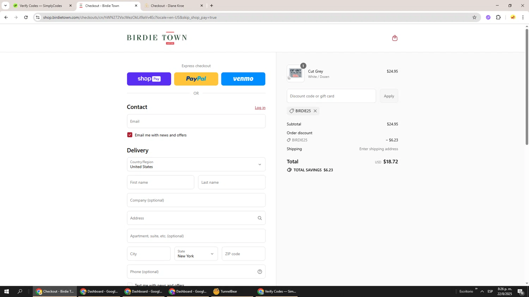This screenshot has height=297, width=529.
Task: Focus the First name field
Action: pos(160,182)
